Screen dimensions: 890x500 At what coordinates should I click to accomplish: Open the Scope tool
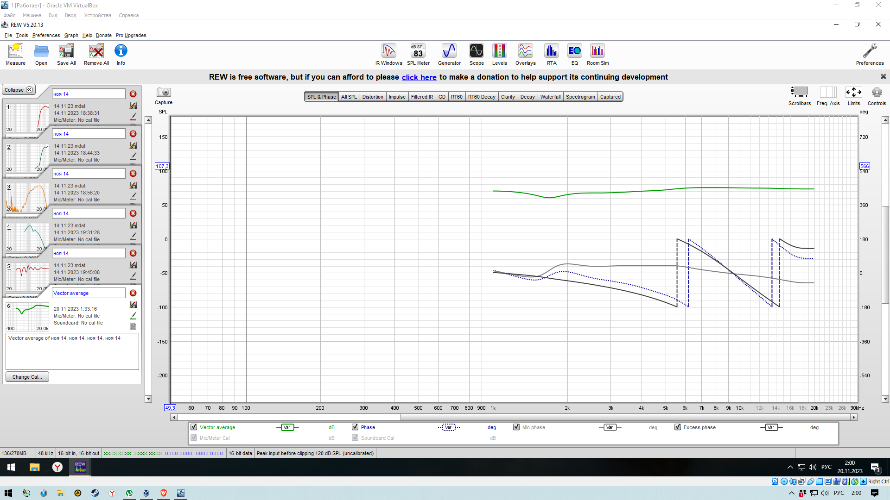(476, 54)
